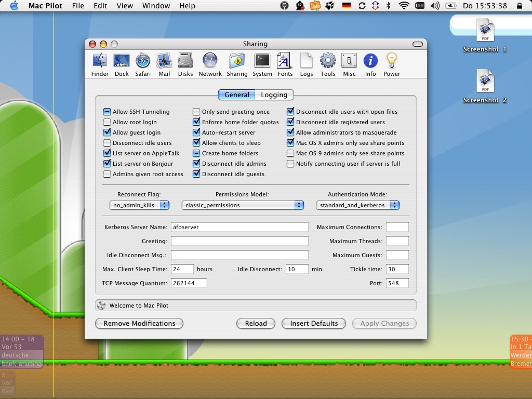Open the Screenshot 2 PDF on desktop
This screenshot has width=532, height=399.
click(x=485, y=87)
